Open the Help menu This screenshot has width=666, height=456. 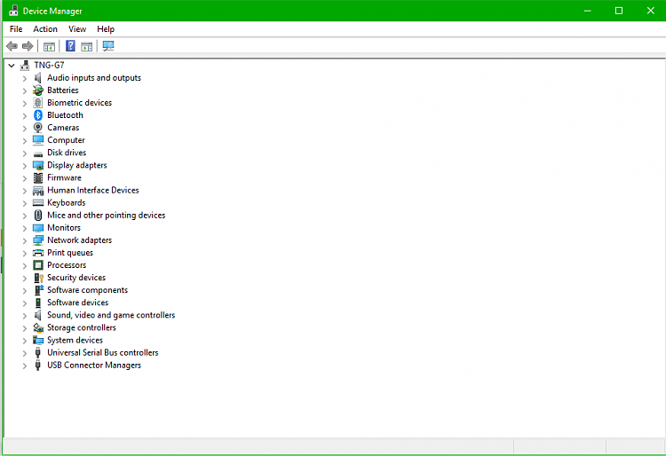click(106, 29)
